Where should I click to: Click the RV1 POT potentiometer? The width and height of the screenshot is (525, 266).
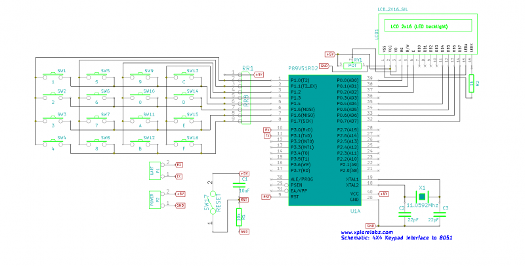pyautogui.click(x=352, y=66)
